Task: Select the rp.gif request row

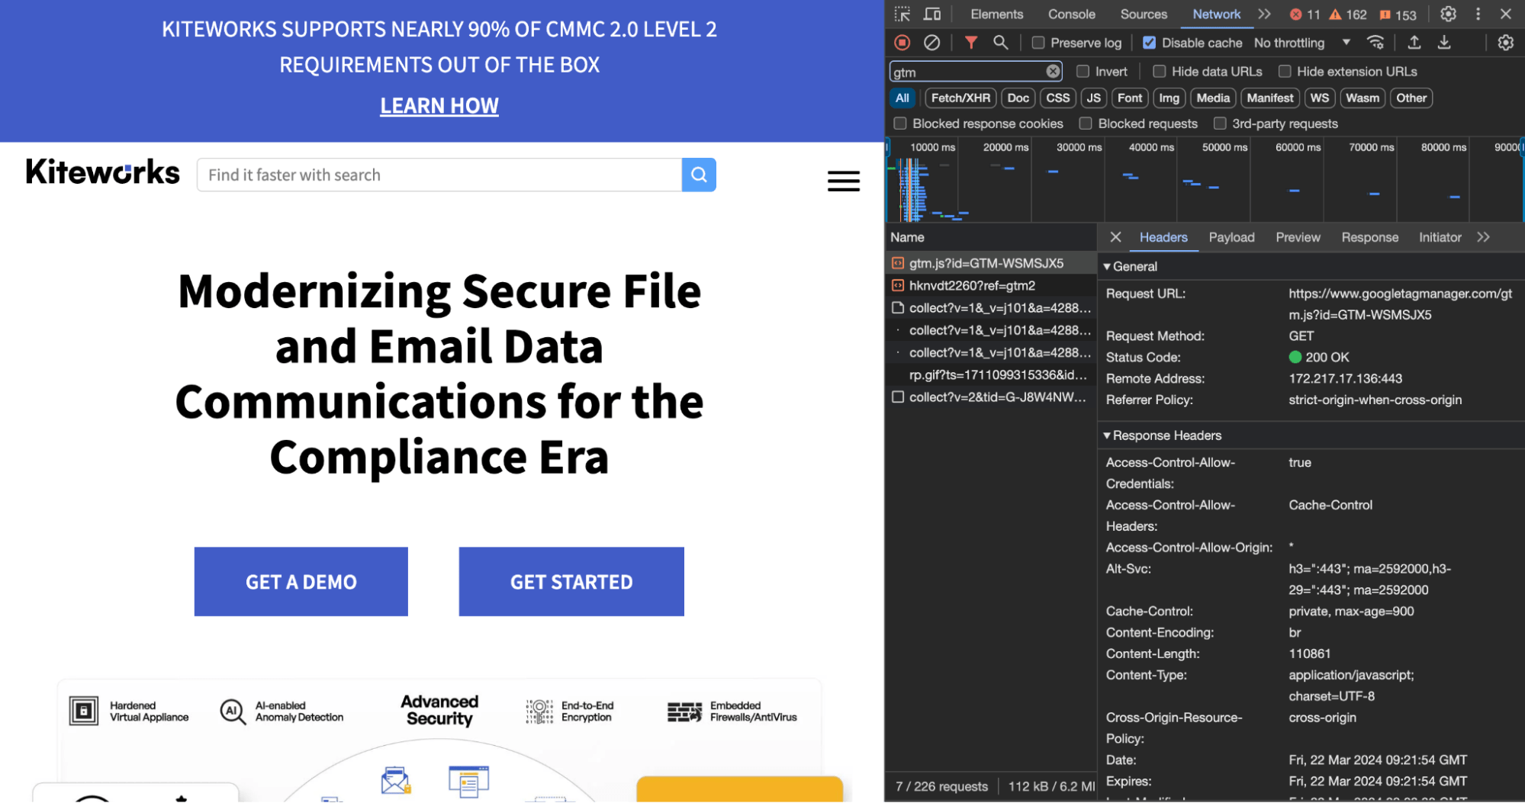Action: point(990,374)
